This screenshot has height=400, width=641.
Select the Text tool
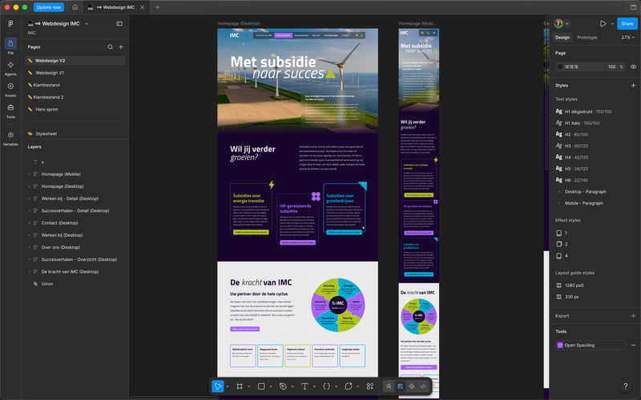304,386
